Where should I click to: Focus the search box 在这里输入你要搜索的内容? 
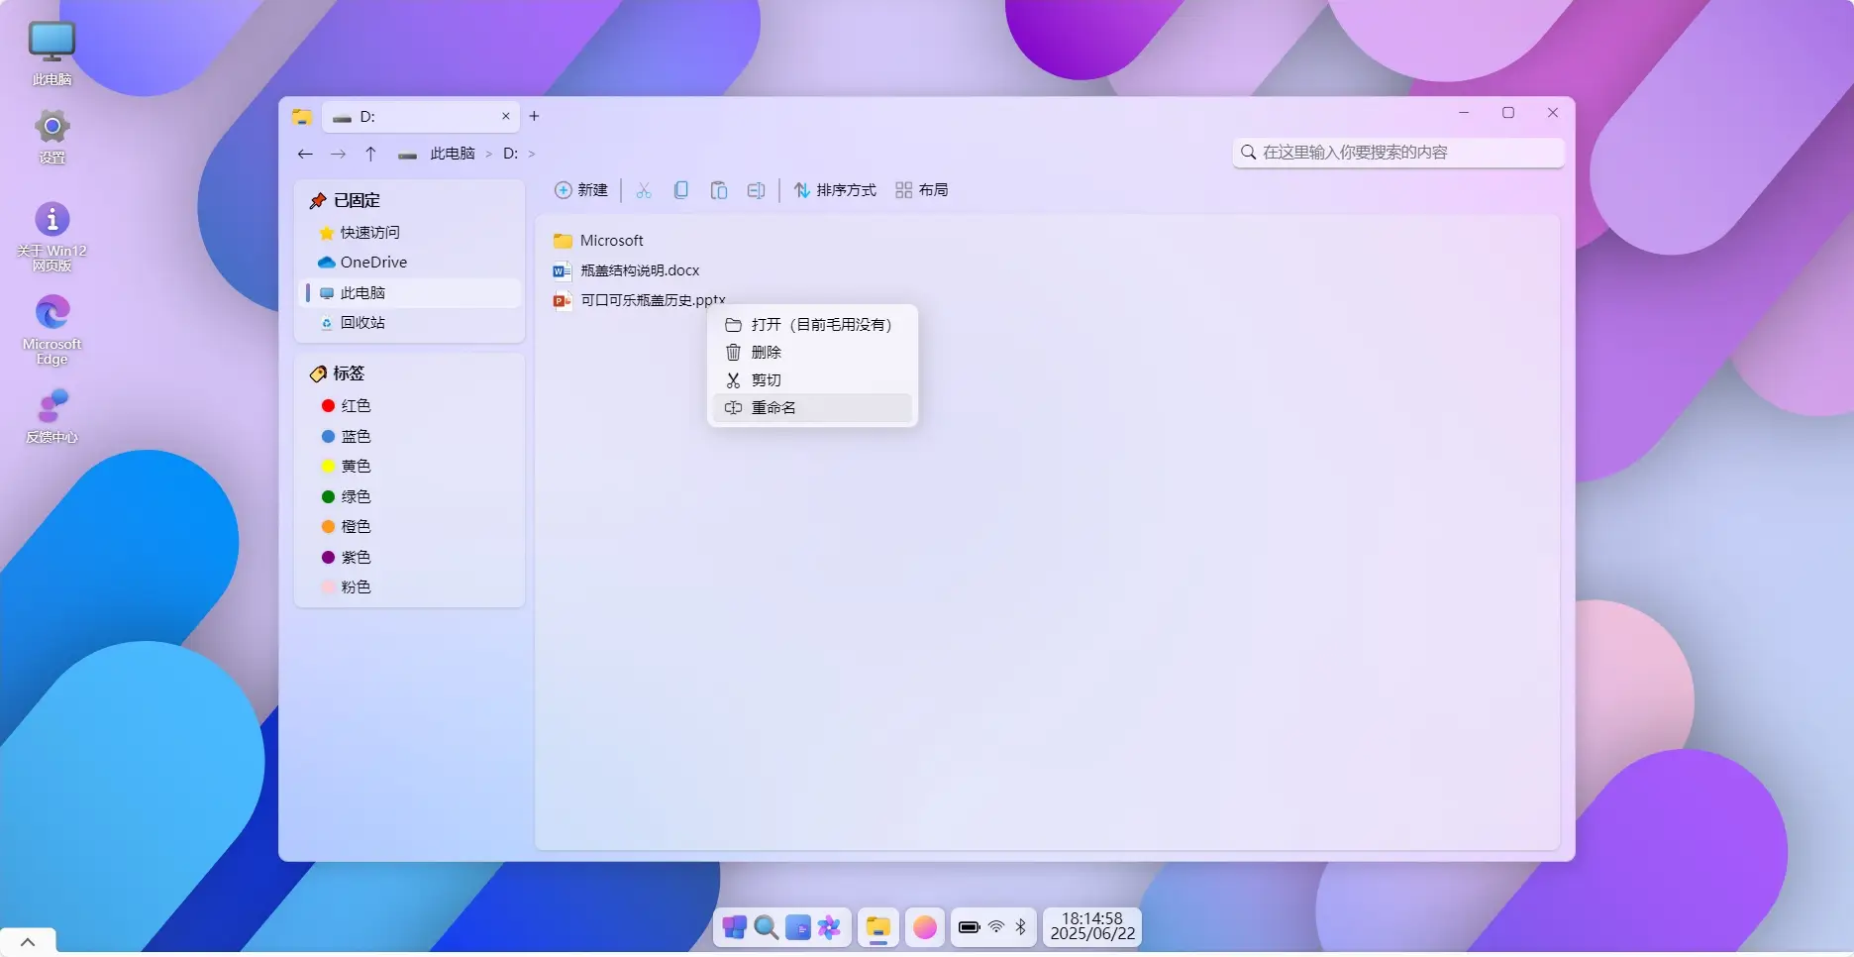[x=1398, y=153]
